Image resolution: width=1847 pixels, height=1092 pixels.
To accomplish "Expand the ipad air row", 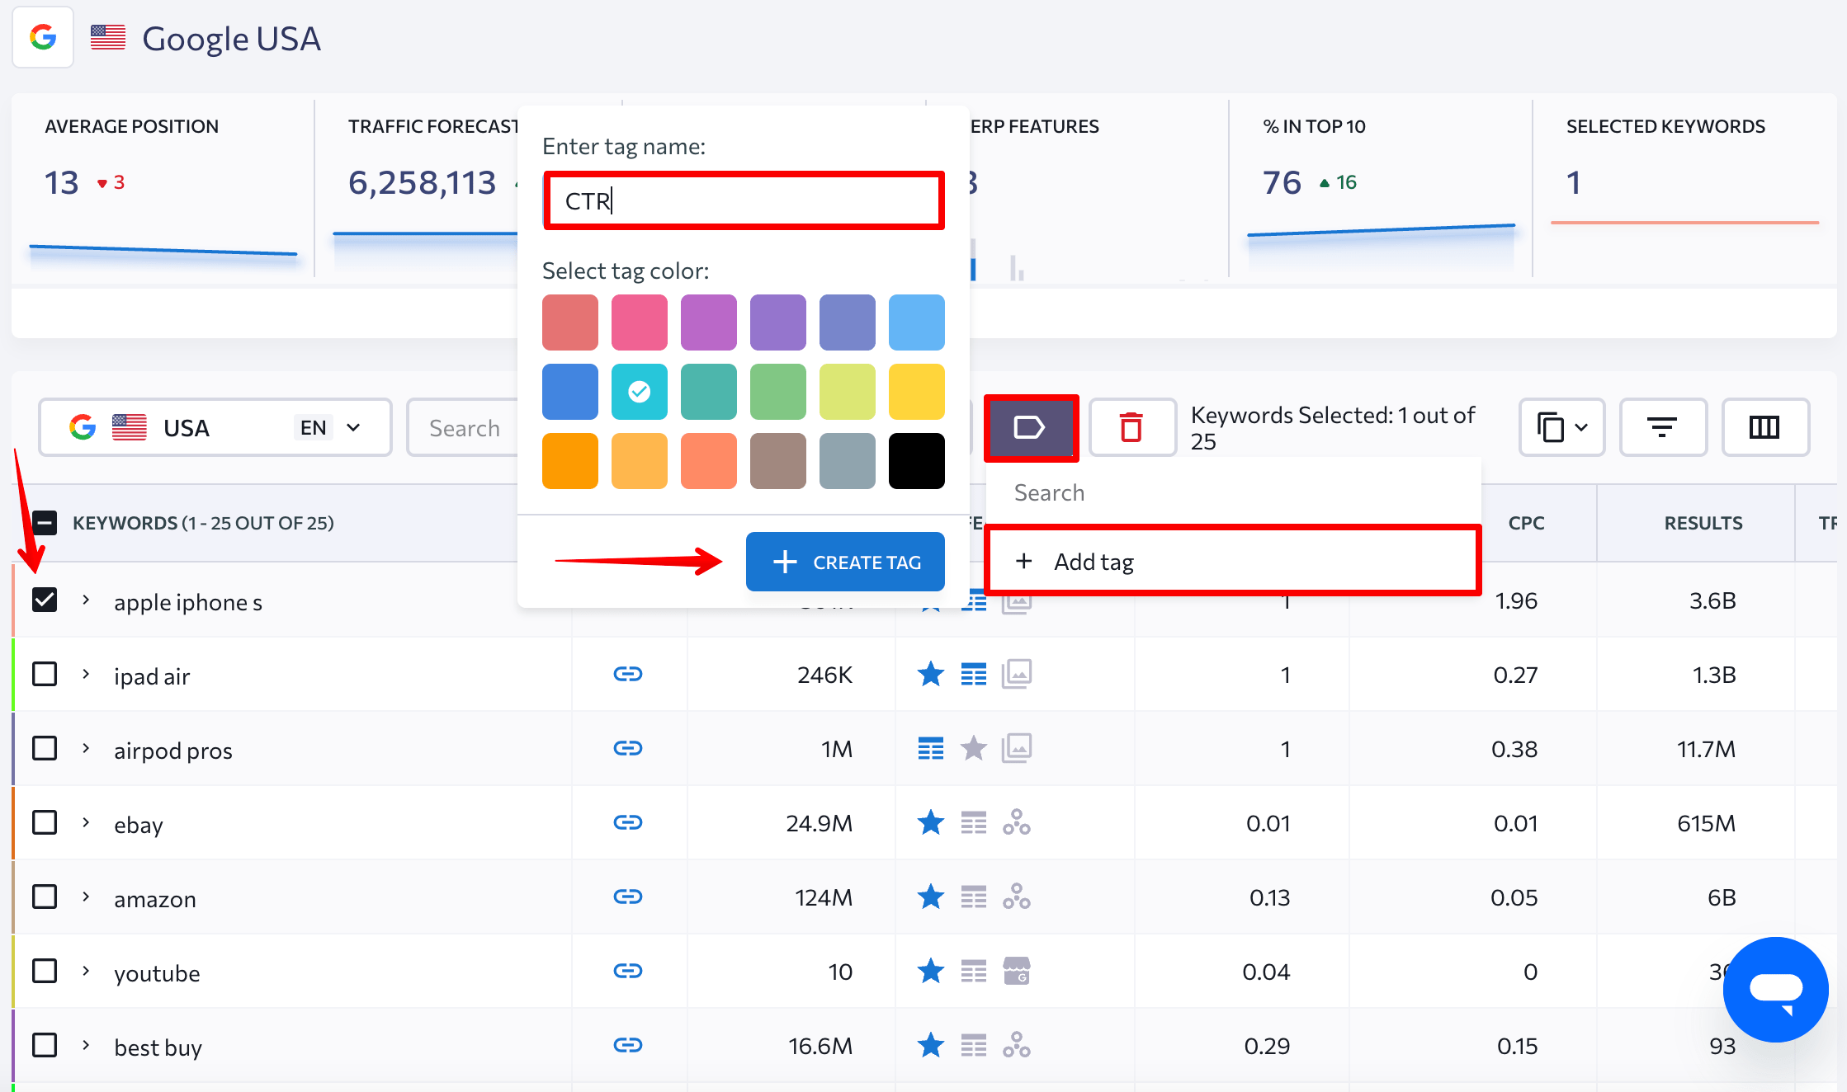I will (86, 674).
